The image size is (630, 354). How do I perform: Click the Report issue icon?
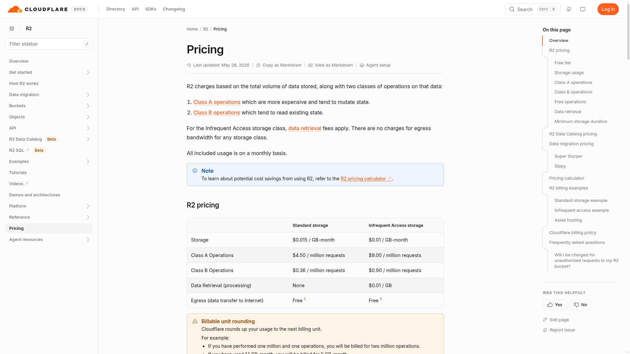(x=545, y=330)
